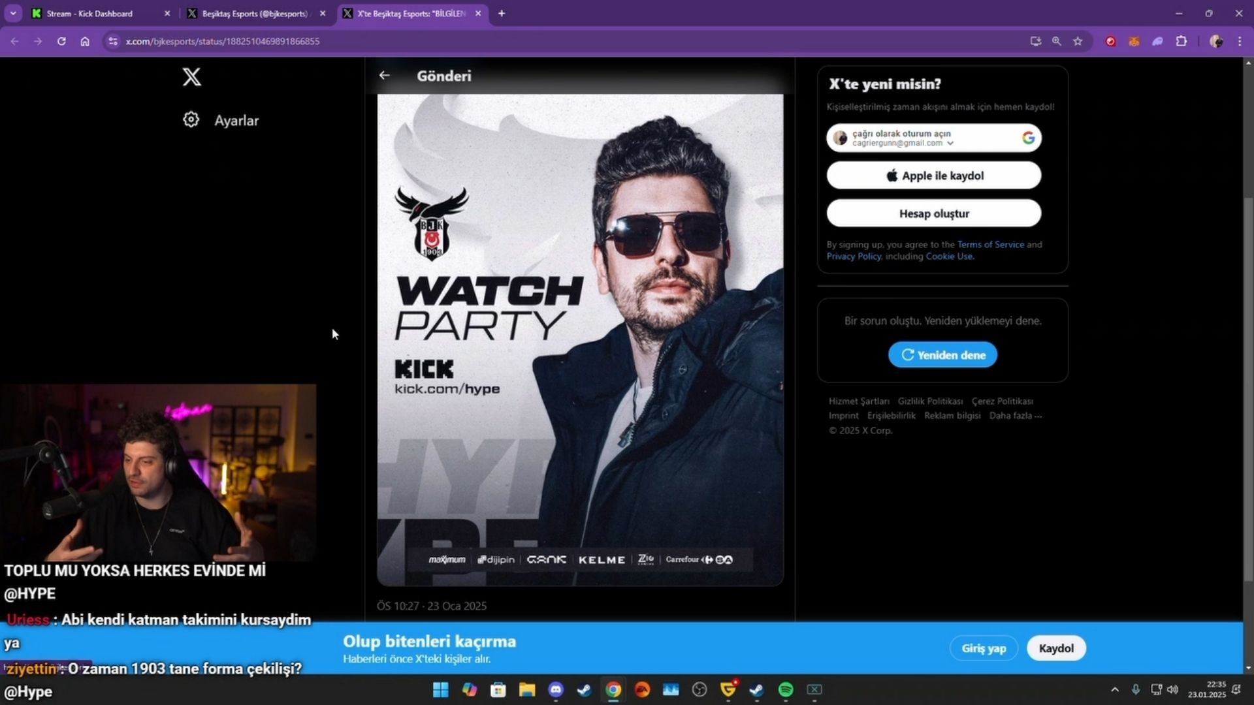Open Hizmet Şartları footer link
The width and height of the screenshot is (1254, 705).
[859, 401]
